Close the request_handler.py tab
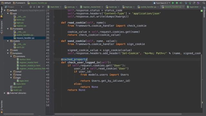Image resolution: width=206 pixels, height=116 pixels. 183,7
